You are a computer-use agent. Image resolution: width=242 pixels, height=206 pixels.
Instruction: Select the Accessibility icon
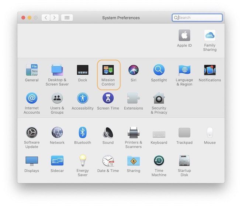click(83, 99)
